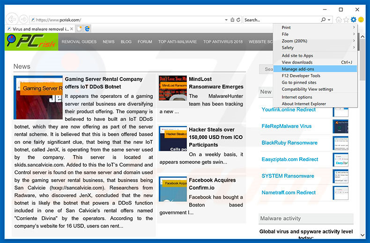Expand the File submenu
The height and width of the screenshot is (243, 370).
point(315,34)
